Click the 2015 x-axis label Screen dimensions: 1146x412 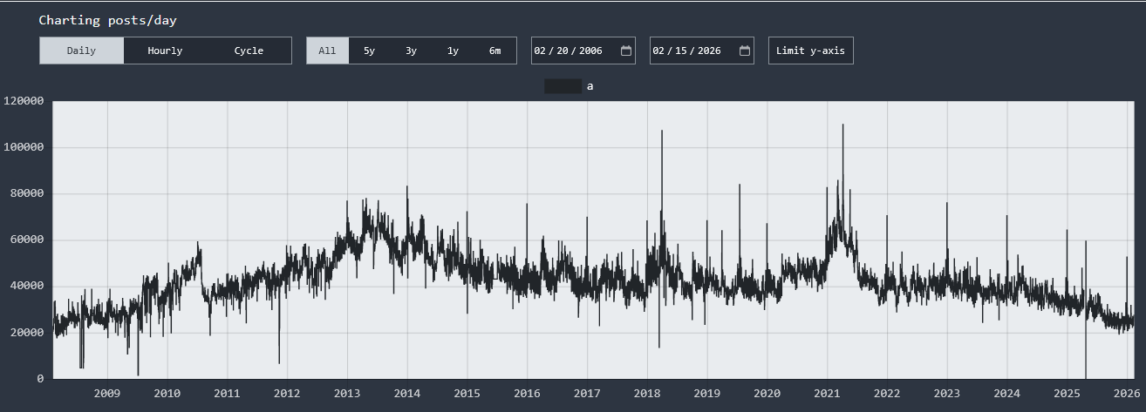tap(467, 393)
